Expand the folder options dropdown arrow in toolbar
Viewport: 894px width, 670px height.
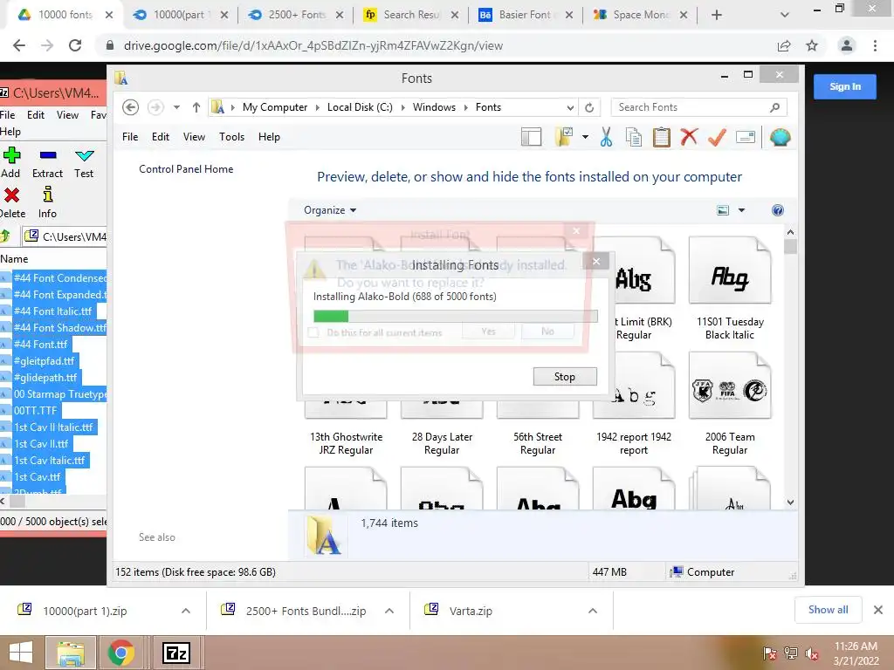585,137
